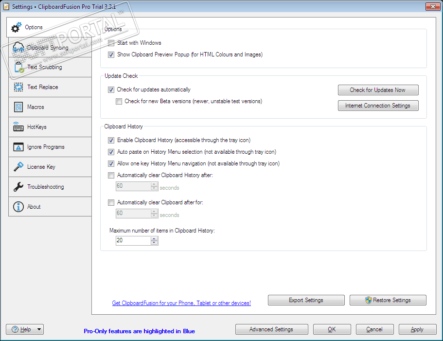Click the Troubleshooting wrench icon
This screenshot has width=443, height=341.
tap(18, 187)
